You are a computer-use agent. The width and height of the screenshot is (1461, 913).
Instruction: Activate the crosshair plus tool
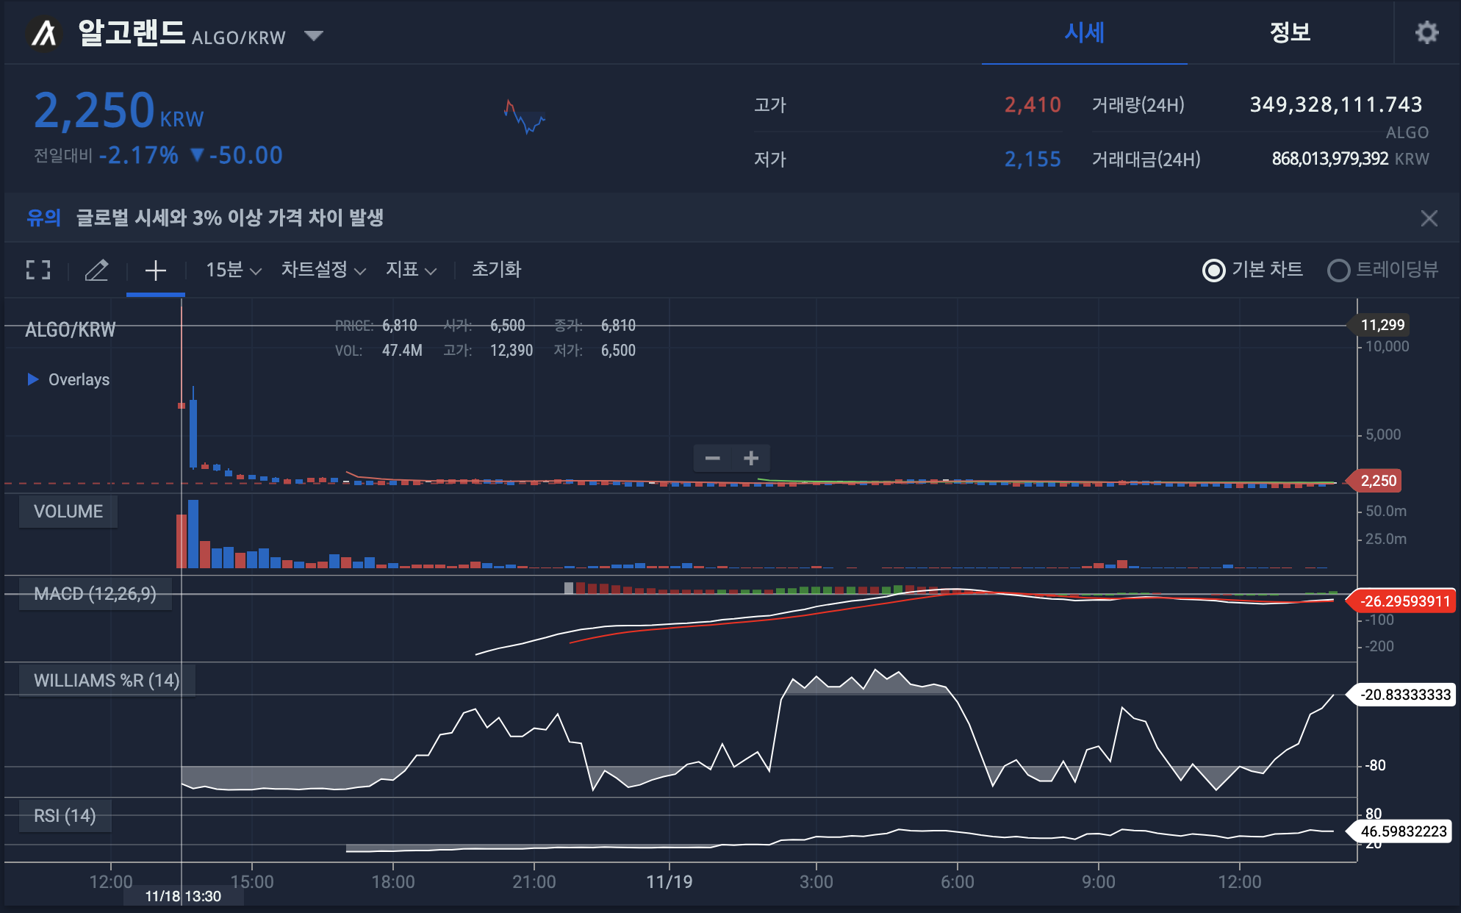(155, 270)
